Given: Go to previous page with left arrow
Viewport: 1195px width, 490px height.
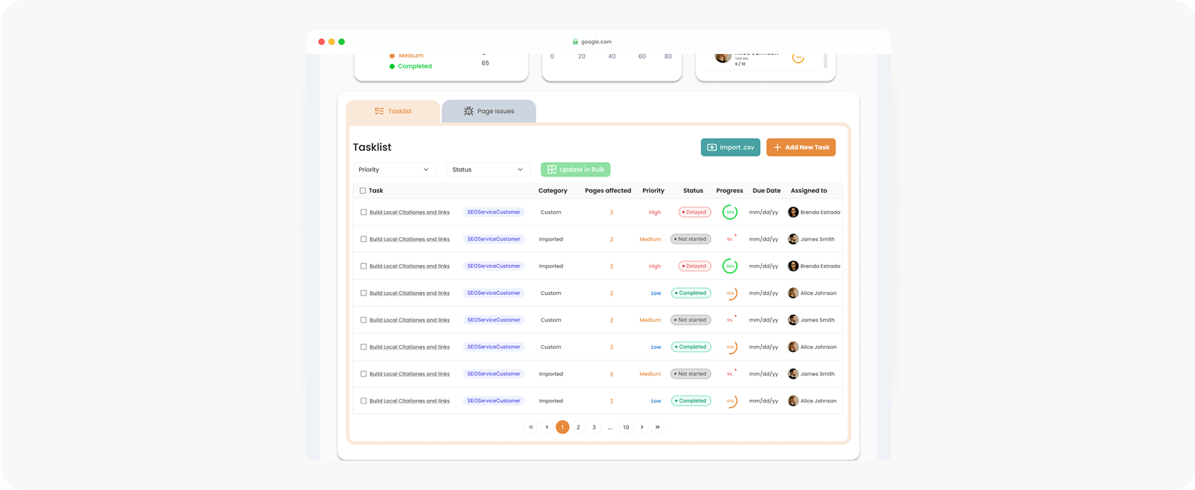Looking at the screenshot, I should 547,427.
